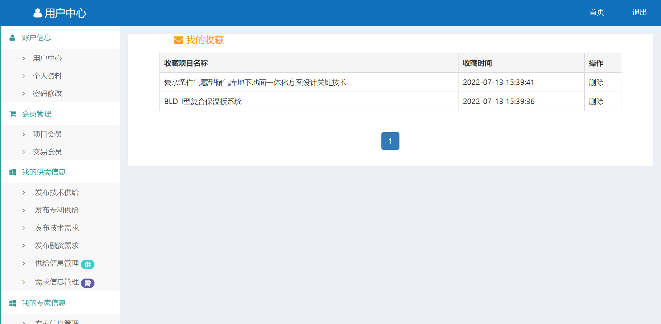Open 供给信息管理 page
The width and height of the screenshot is (661, 324).
(x=57, y=263)
